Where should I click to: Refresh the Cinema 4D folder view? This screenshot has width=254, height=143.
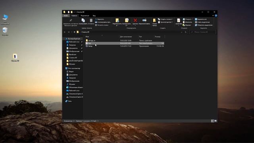click(186, 32)
